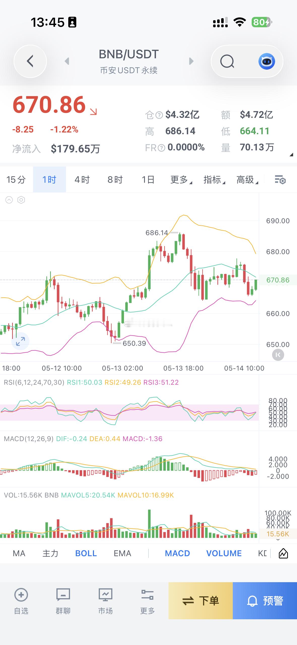Open main chart indicator hexagon settings

click(x=21, y=200)
